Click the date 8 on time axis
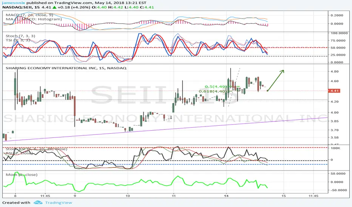The height and width of the screenshot is (207, 352). [15, 196]
